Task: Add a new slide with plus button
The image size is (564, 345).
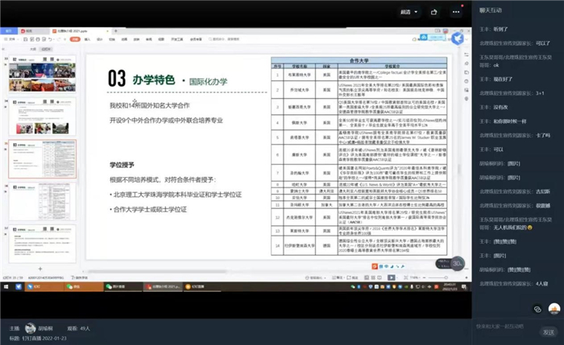Action: pos(40,269)
